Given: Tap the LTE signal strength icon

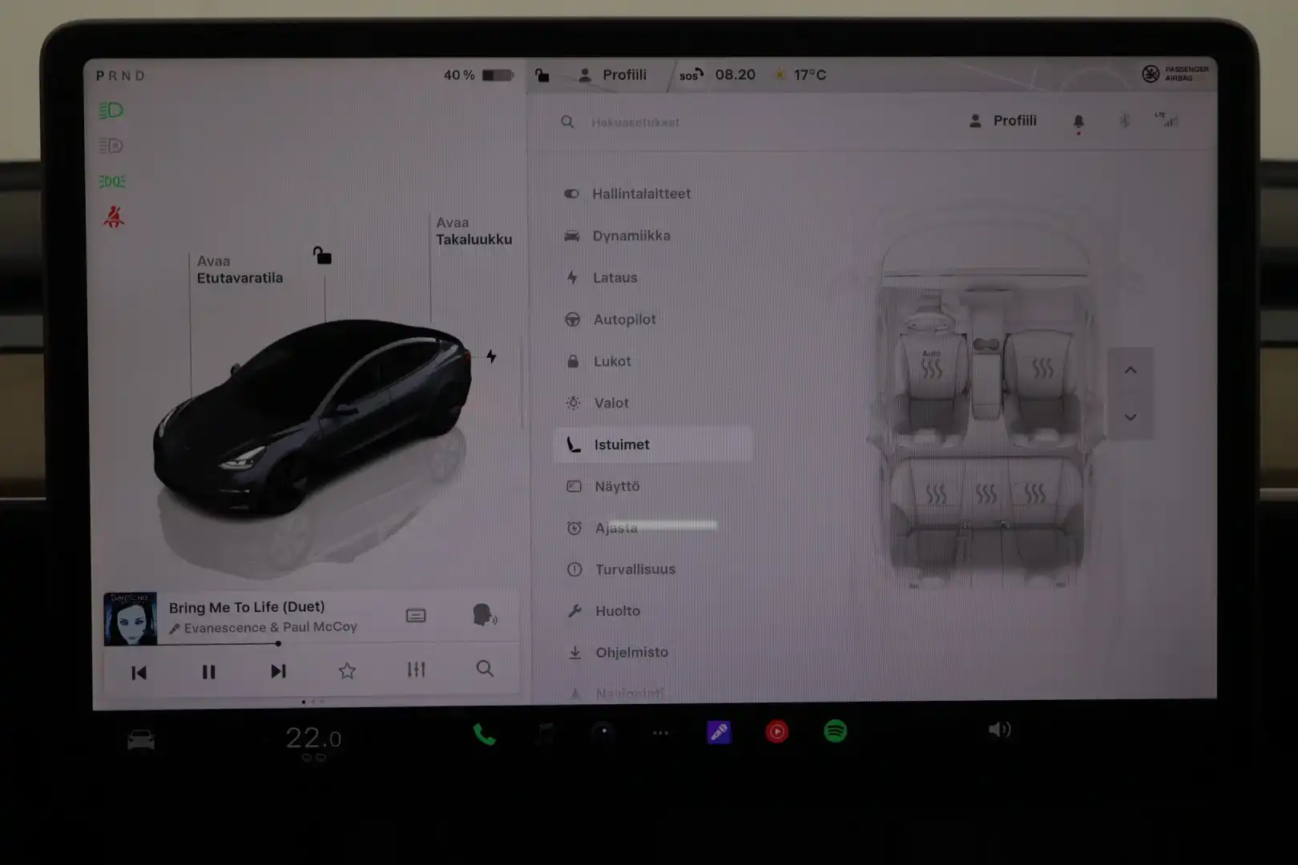Looking at the screenshot, I should [x=1167, y=120].
